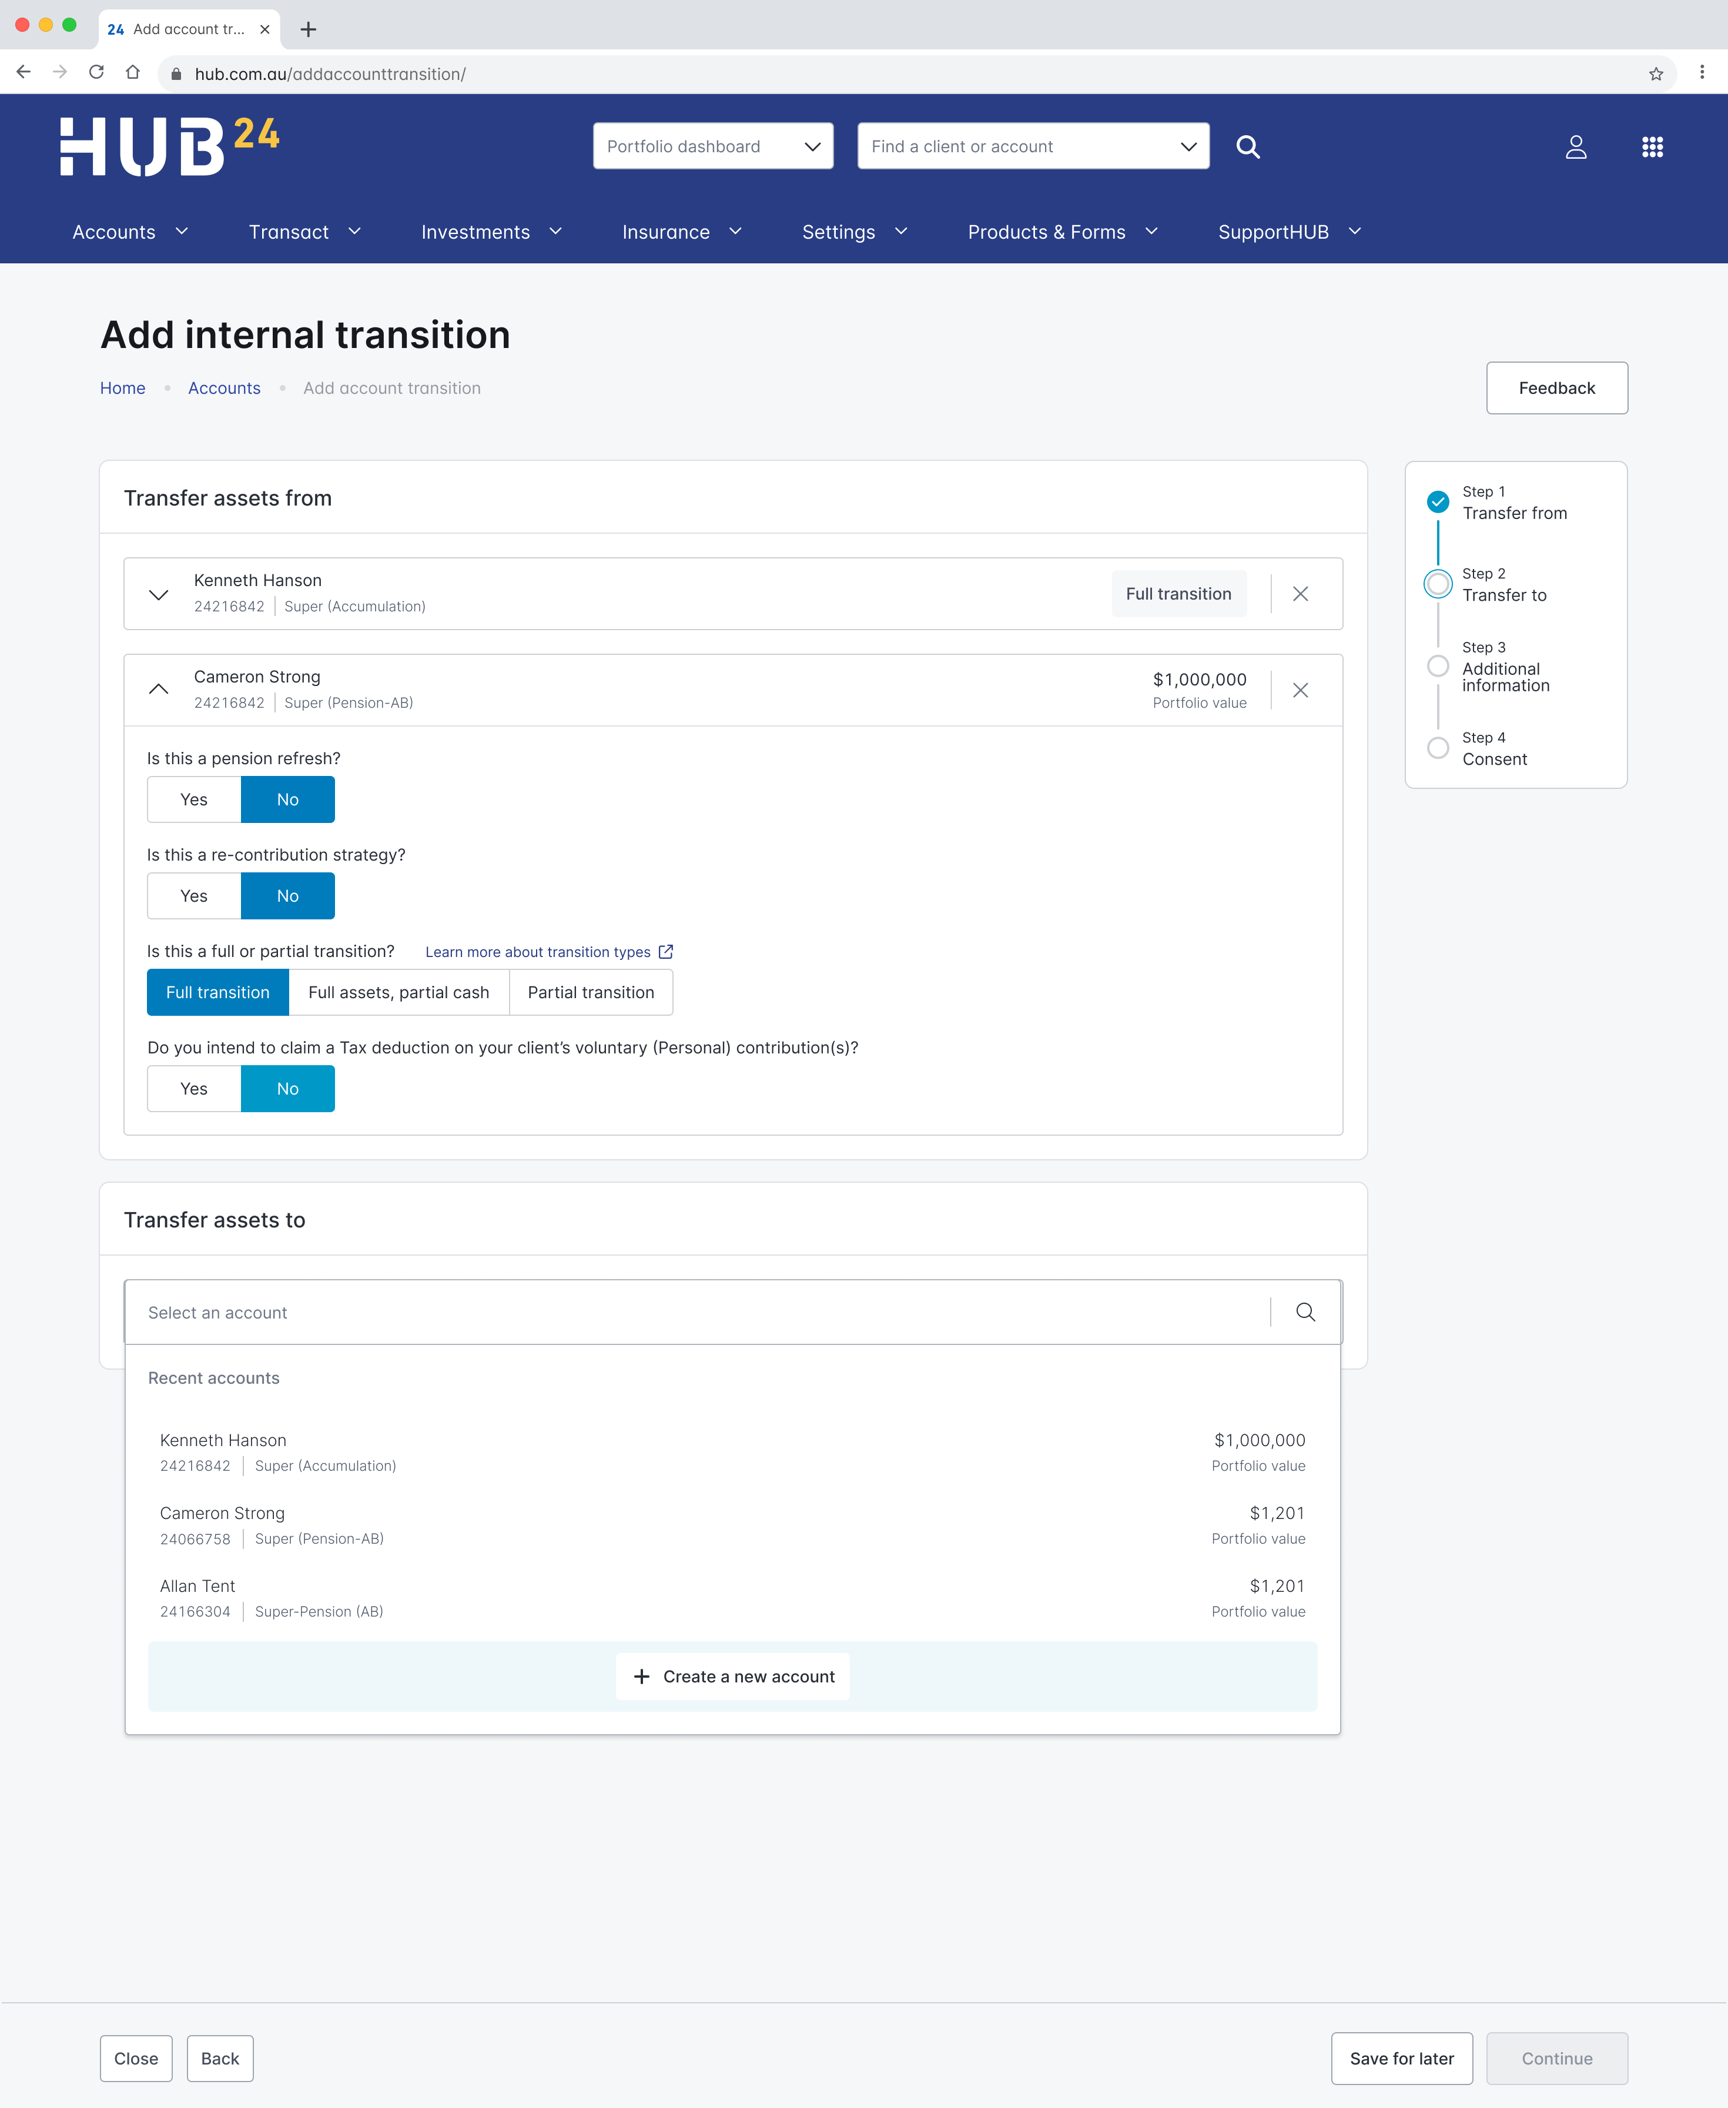Click the Continue button
The height and width of the screenshot is (2108, 1728).
click(x=1557, y=2059)
